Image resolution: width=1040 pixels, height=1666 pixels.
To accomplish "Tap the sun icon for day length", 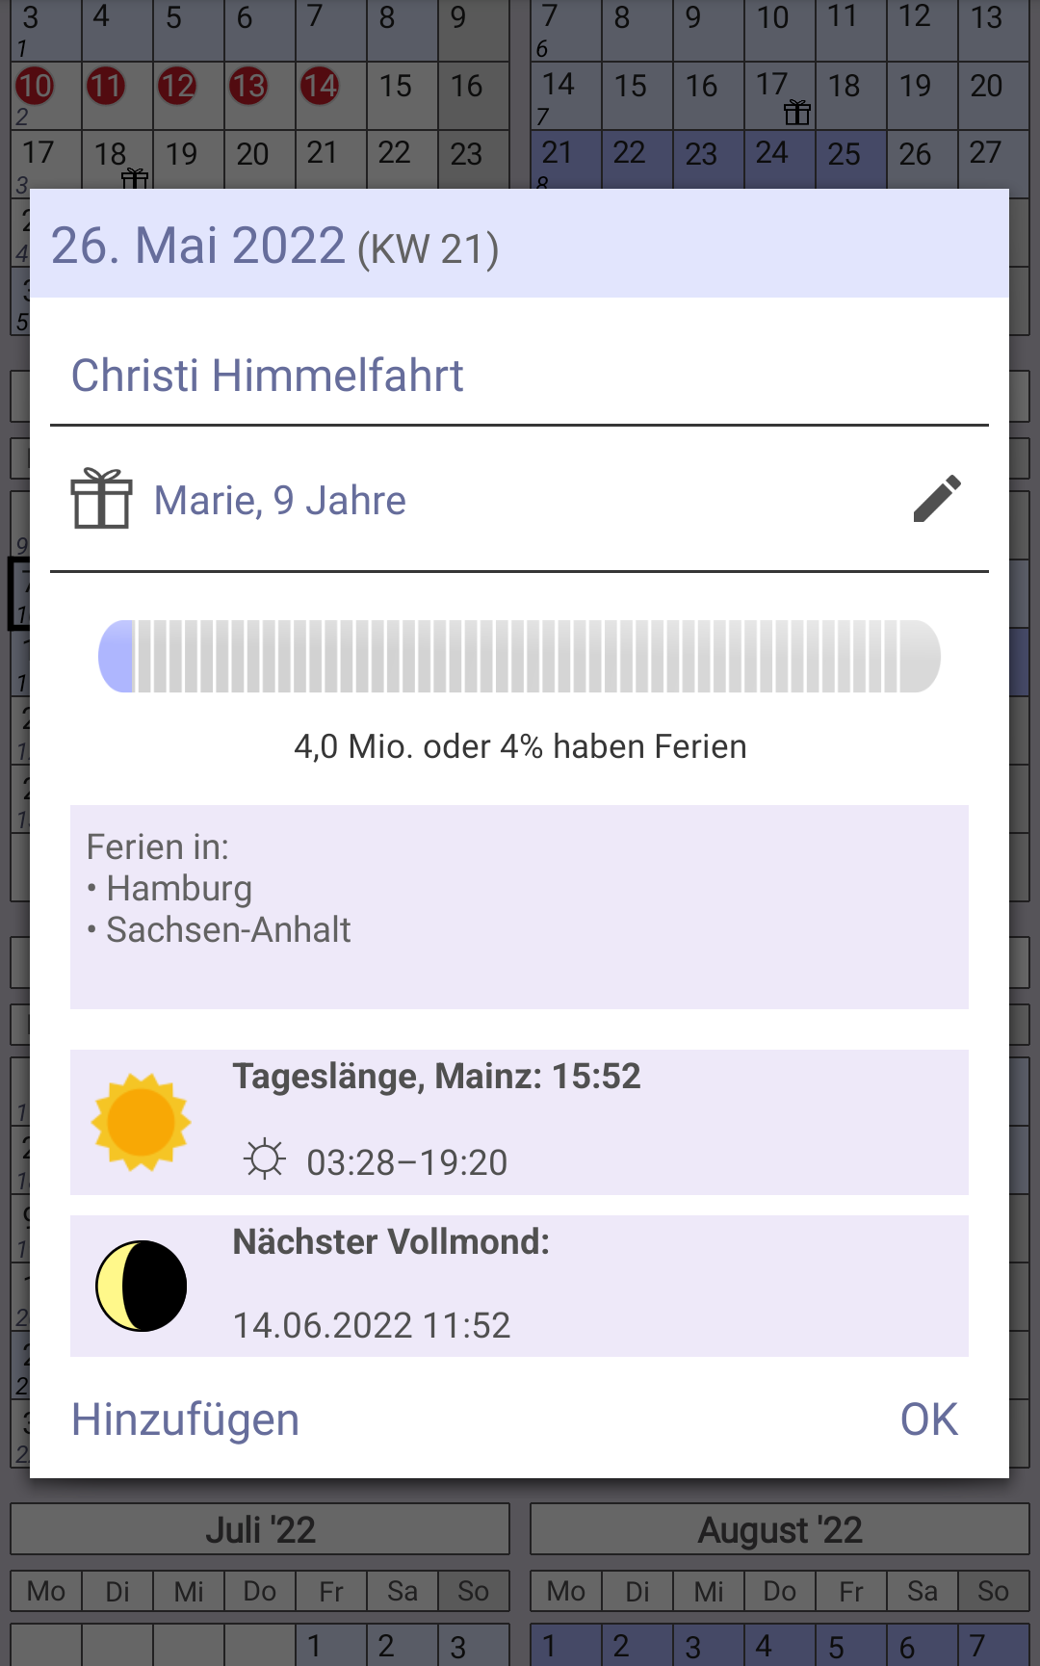I will (x=141, y=1122).
